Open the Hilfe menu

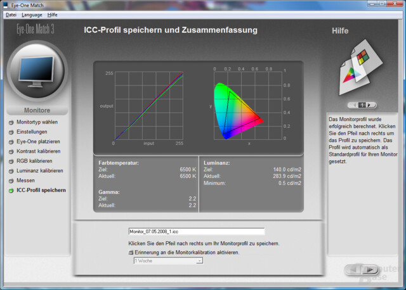tap(52, 15)
